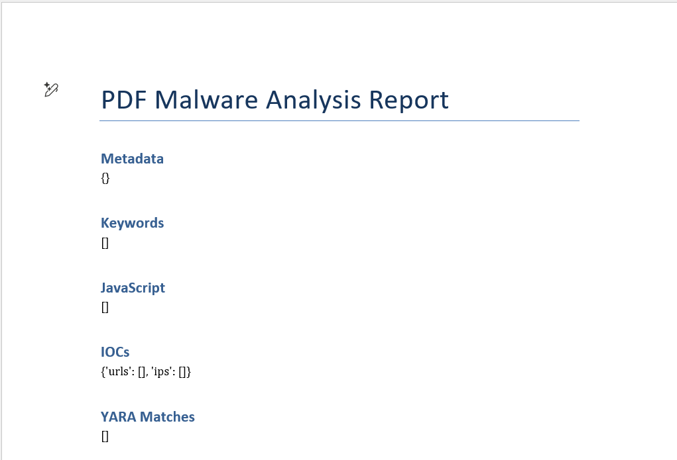
Task: Click the 'urls' key in IOCs text
Action: coord(117,372)
